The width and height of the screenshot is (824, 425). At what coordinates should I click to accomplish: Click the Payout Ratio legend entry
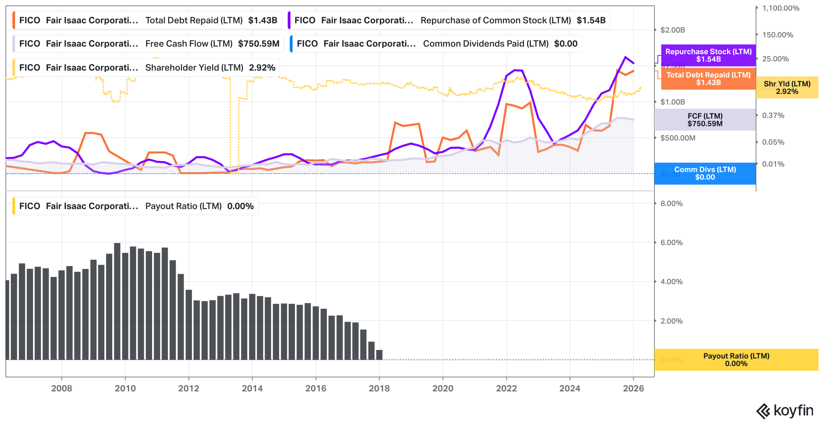(135, 206)
